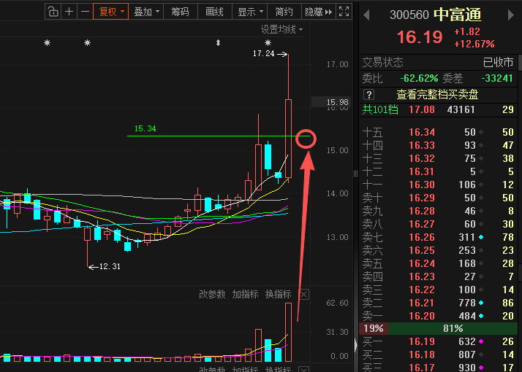Select 卖三 price 16.22
The image size is (522, 372).
coord(422,290)
